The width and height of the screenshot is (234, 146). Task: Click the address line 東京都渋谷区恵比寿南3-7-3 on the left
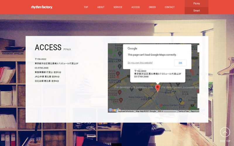[x=56, y=63]
